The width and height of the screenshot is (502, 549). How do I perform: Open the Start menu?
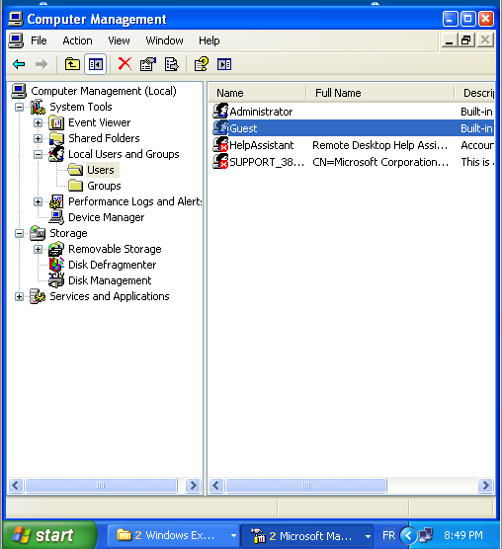49,535
